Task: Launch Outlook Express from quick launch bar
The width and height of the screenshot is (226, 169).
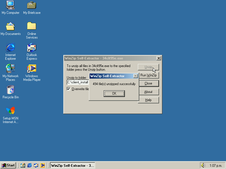Action: (36, 165)
